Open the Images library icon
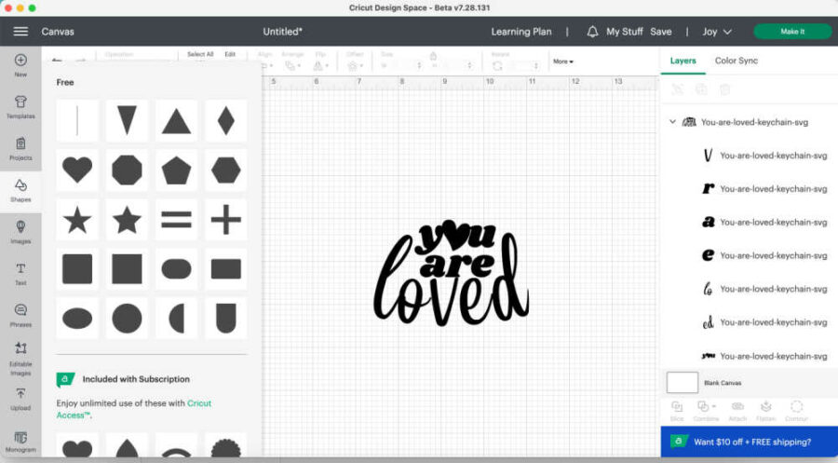 pyautogui.click(x=20, y=231)
